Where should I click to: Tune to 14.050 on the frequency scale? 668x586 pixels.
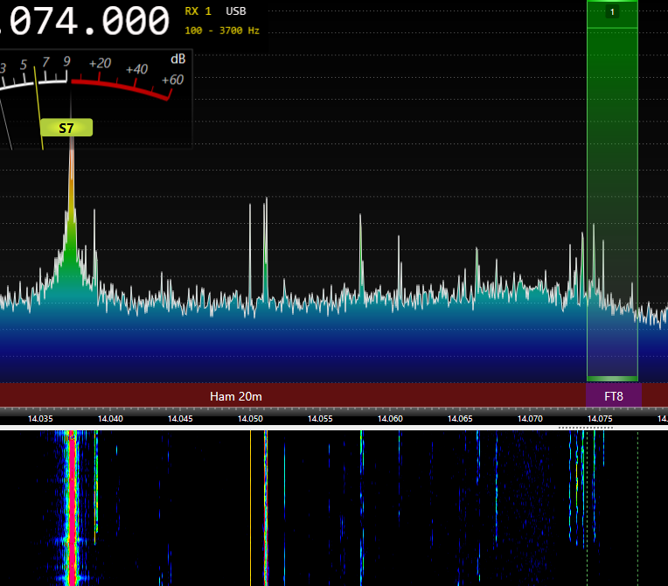[250, 419]
